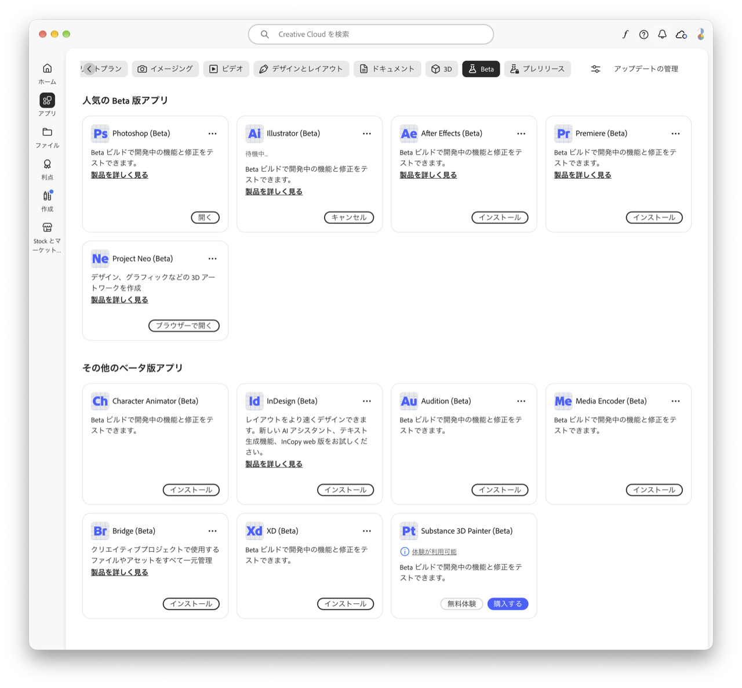Open more options for Media Encoder (Beta)

tap(676, 401)
